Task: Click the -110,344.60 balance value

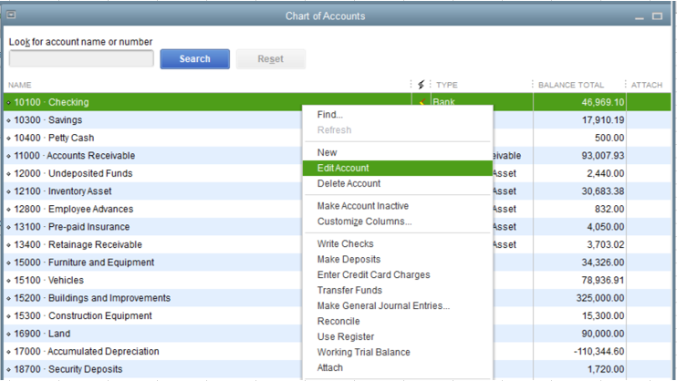Action: pos(599,351)
